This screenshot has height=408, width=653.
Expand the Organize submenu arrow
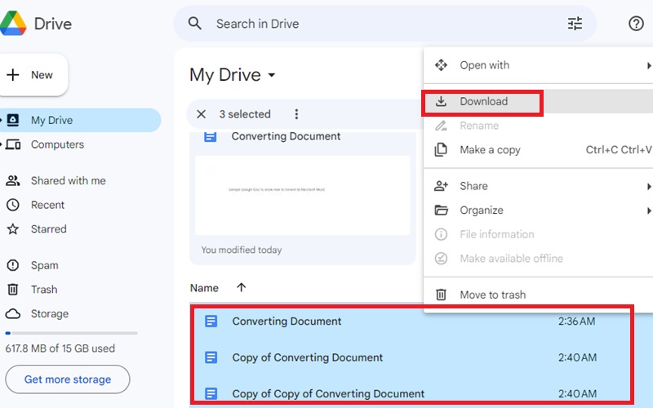649,211
